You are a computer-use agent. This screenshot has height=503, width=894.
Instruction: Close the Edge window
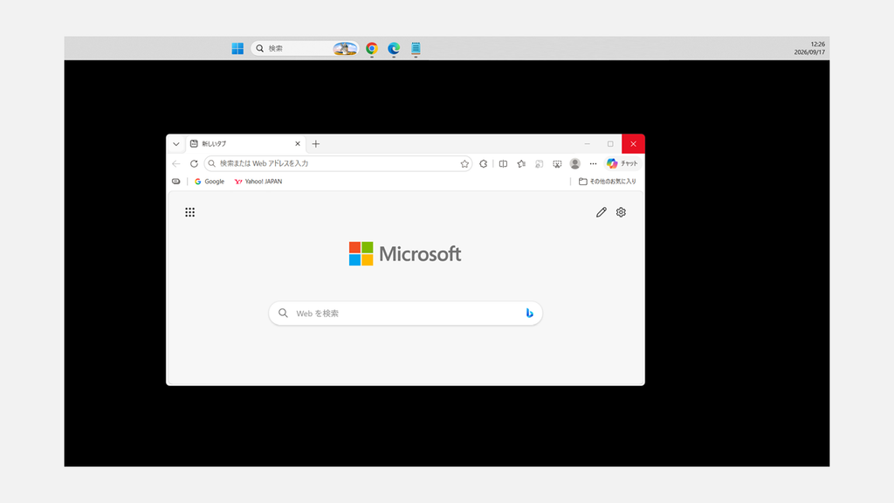coord(634,144)
